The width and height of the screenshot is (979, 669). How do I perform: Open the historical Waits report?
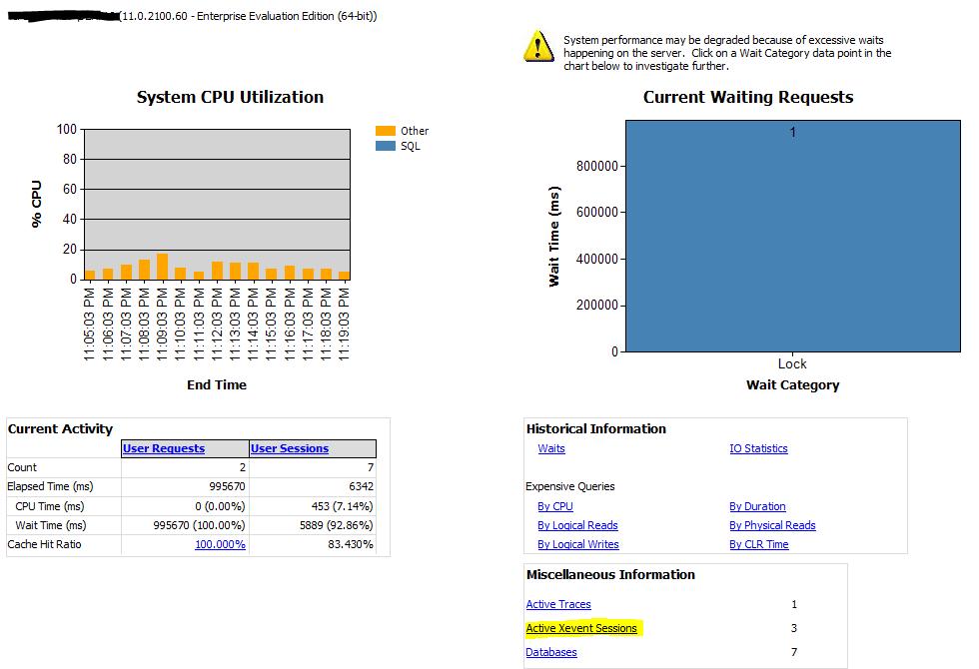551,448
